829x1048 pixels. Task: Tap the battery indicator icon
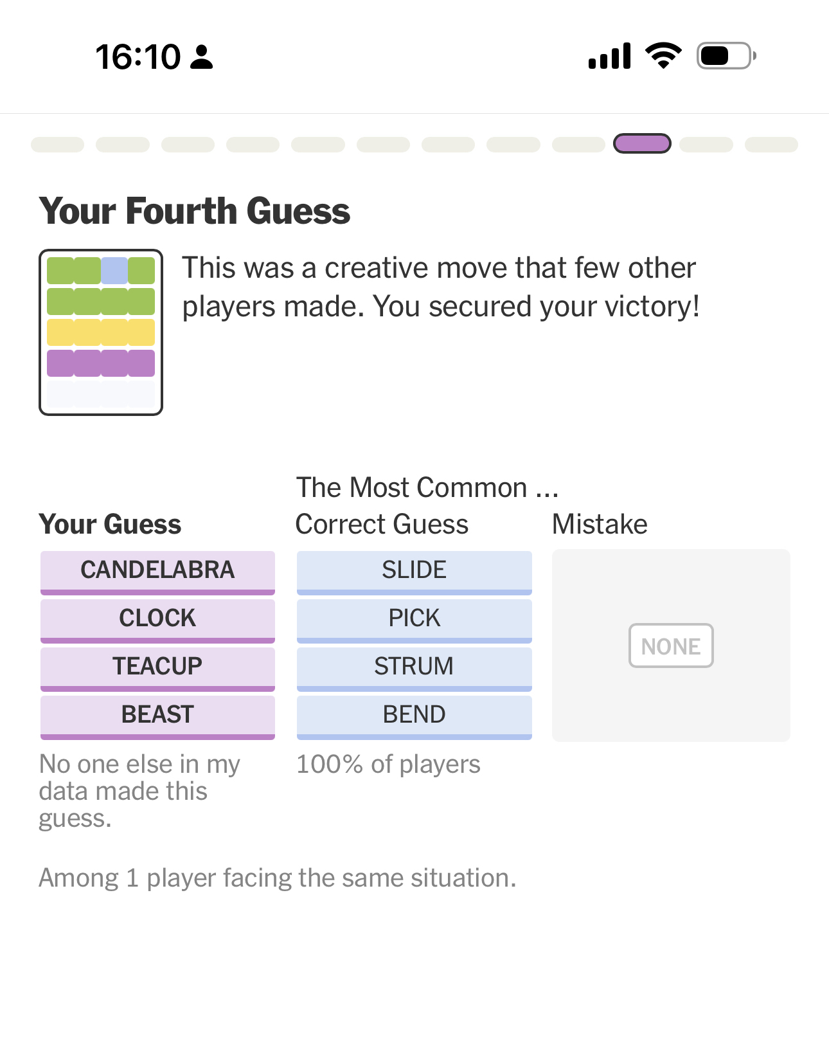[726, 56]
